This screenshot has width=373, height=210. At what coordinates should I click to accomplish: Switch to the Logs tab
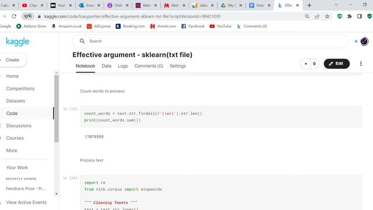pyautogui.click(x=123, y=66)
